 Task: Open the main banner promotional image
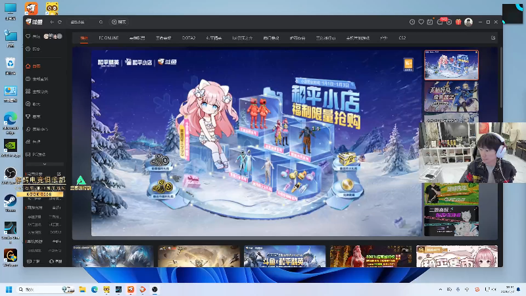(x=256, y=143)
